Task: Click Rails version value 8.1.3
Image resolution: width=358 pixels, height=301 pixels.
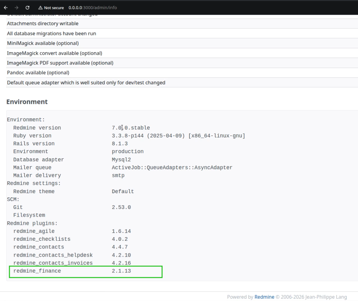Action: pos(120,144)
